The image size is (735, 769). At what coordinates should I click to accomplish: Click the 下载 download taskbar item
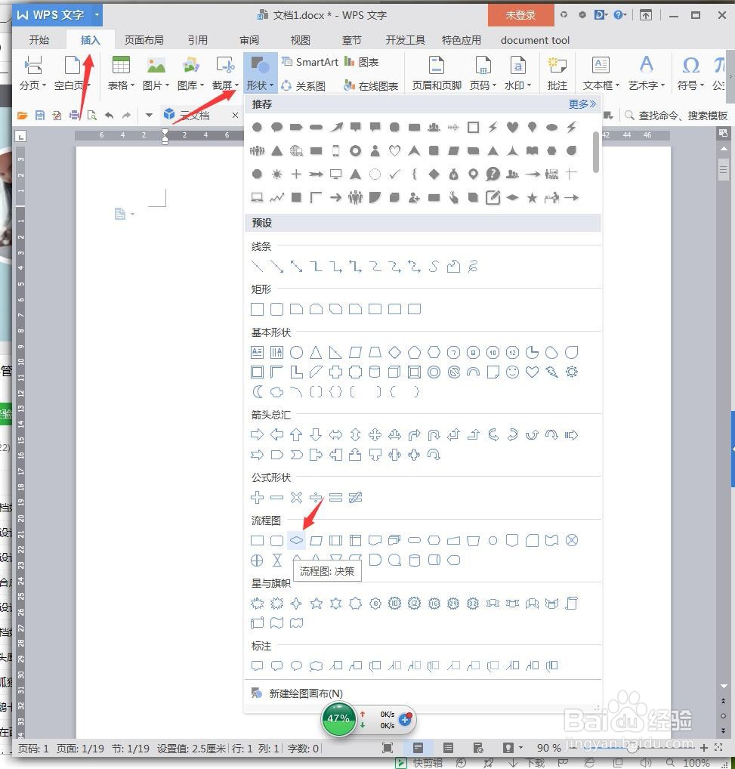click(526, 763)
